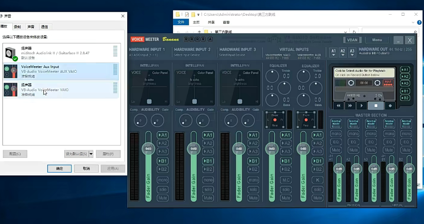Screen dimensions: 424x224
Task: Route cassette playback to B1 bus
Action: click(405, 91)
